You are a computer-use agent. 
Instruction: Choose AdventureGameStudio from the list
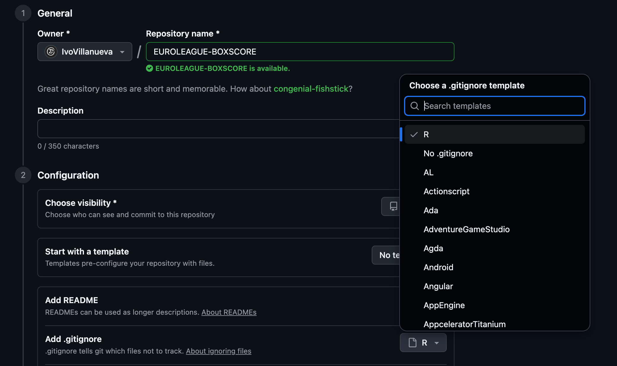pyautogui.click(x=466, y=230)
